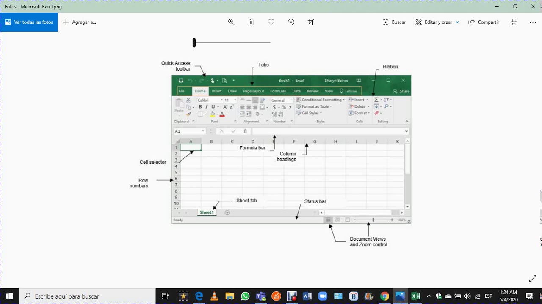Viewport: 542px width, 304px height.
Task: Click the fx insert function icon
Action: click(245, 131)
